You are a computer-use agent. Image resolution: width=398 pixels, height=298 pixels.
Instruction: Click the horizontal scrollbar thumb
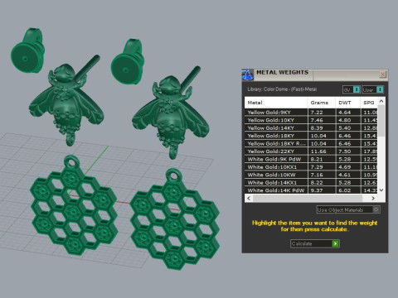pos(308,198)
